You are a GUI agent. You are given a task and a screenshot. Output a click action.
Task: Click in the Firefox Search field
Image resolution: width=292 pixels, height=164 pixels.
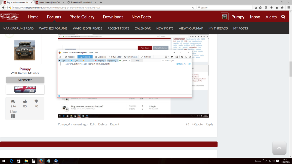click(x=224, y=7)
